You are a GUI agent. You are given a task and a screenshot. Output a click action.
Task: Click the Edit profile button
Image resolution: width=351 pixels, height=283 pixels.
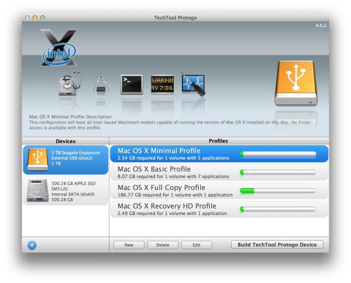point(197,245)
